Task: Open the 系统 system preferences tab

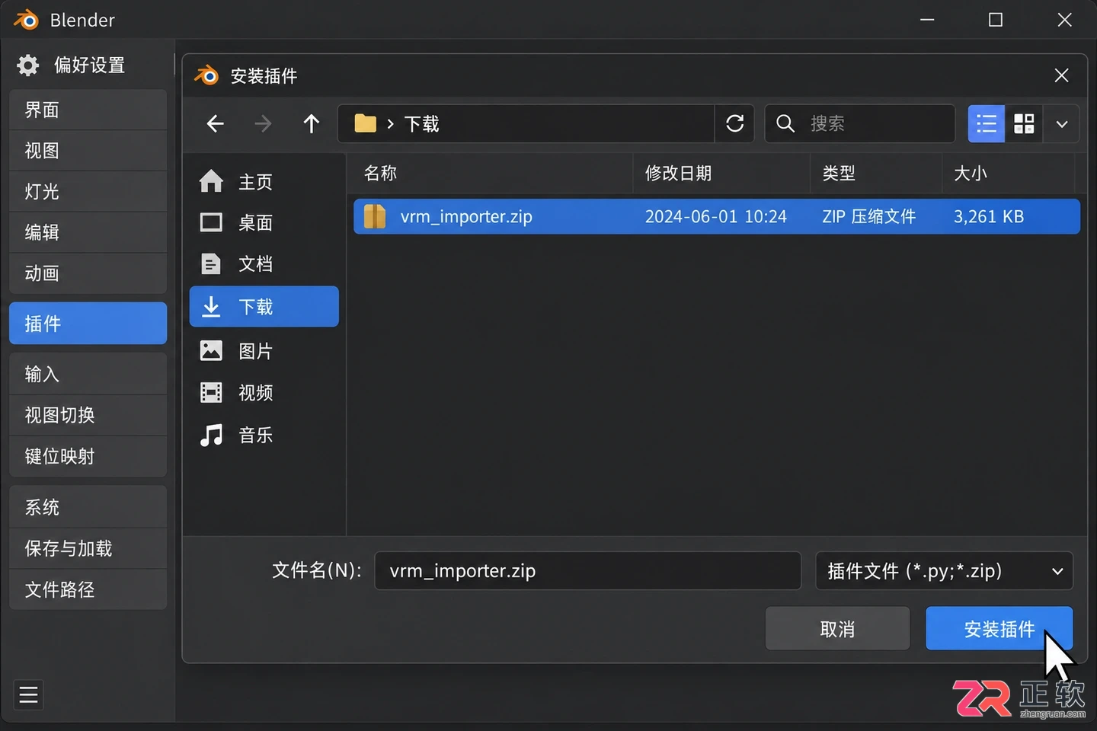Action: click(88, 507)
